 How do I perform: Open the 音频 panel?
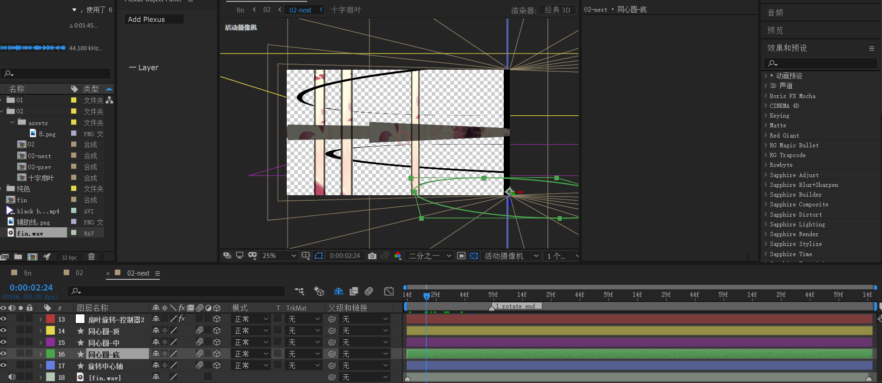(775, 13)
